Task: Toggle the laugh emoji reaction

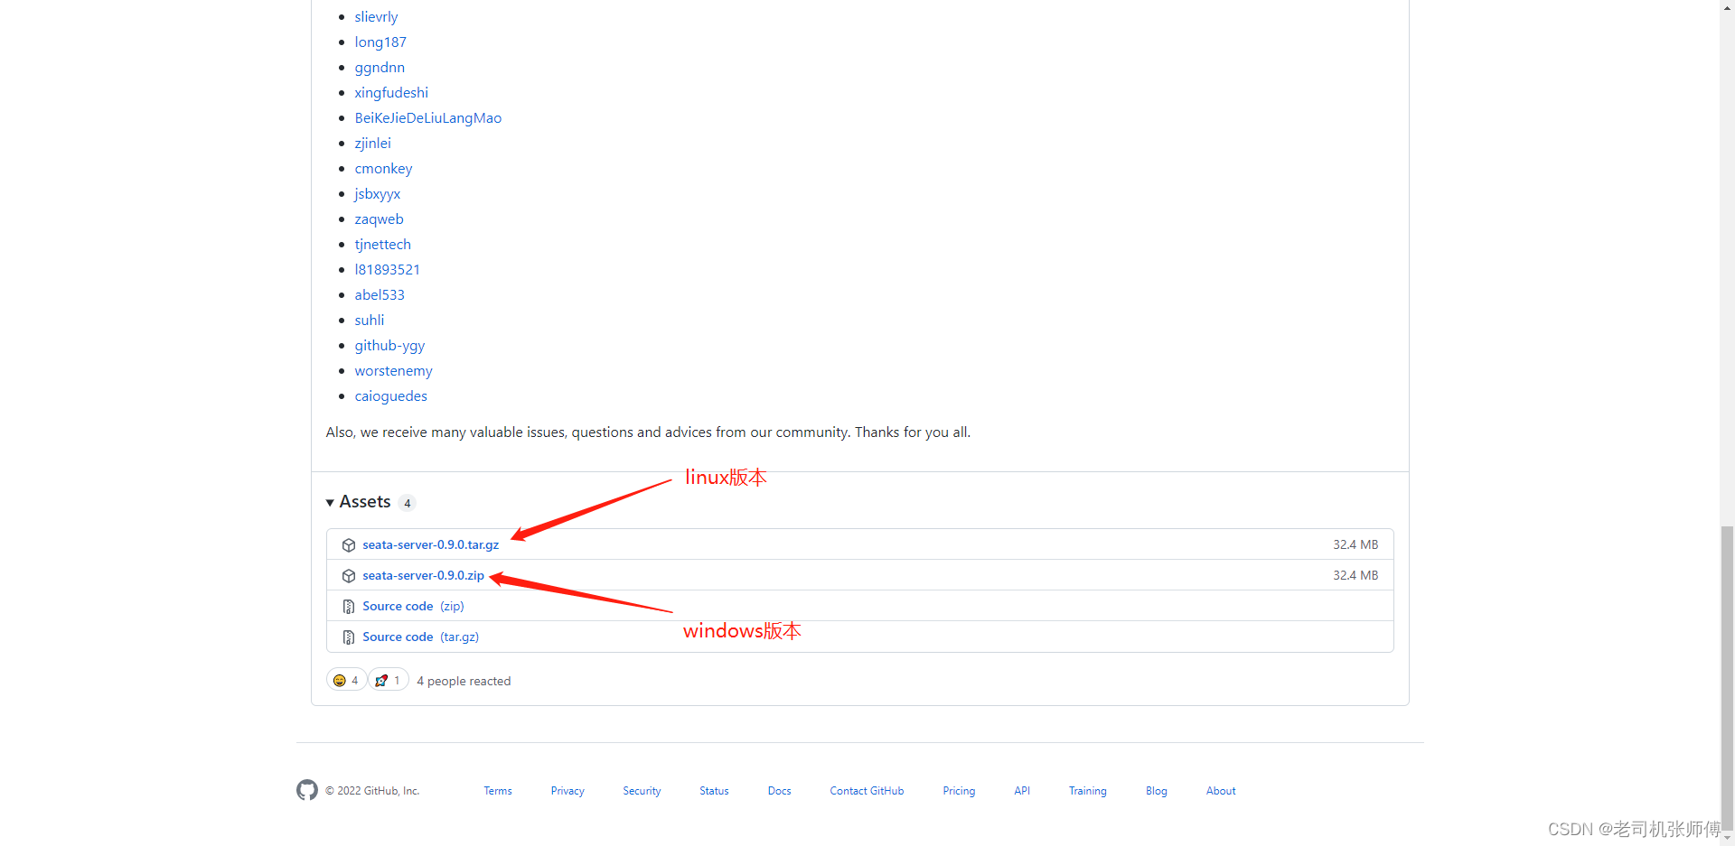Action: 346,680
